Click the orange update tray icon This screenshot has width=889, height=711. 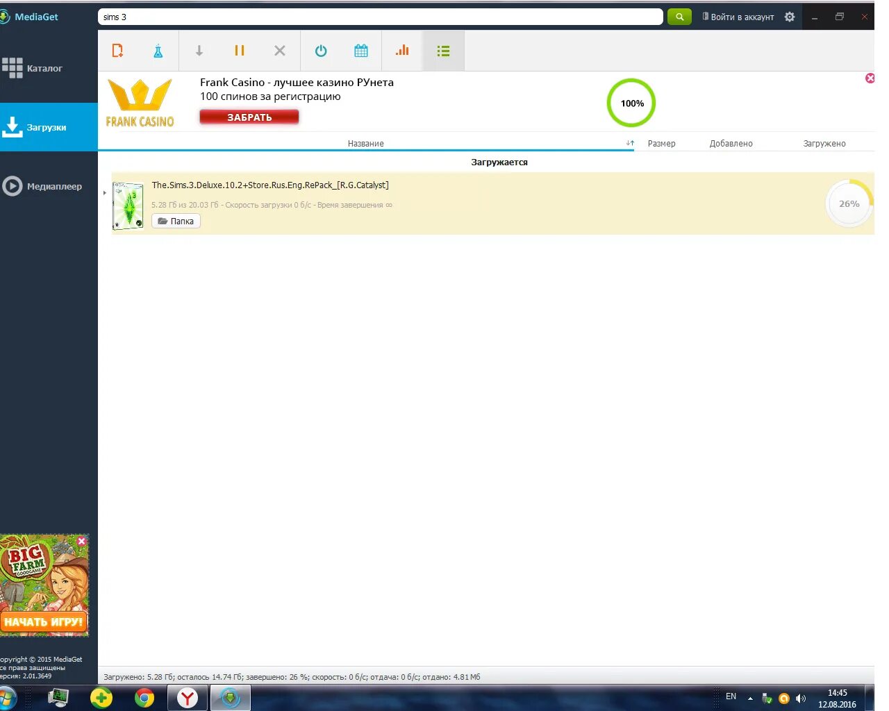tap(784, 699)
